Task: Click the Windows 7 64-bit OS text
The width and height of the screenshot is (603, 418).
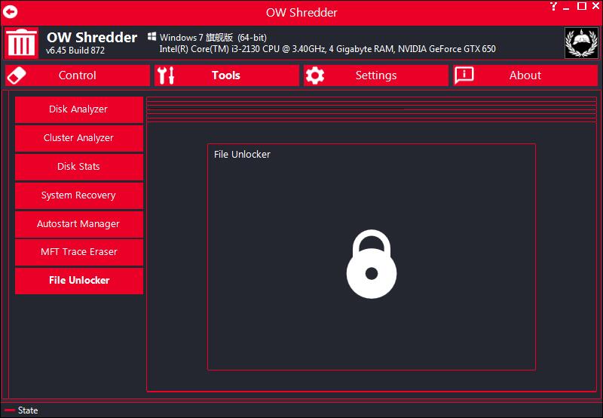Action: point(213,37)
